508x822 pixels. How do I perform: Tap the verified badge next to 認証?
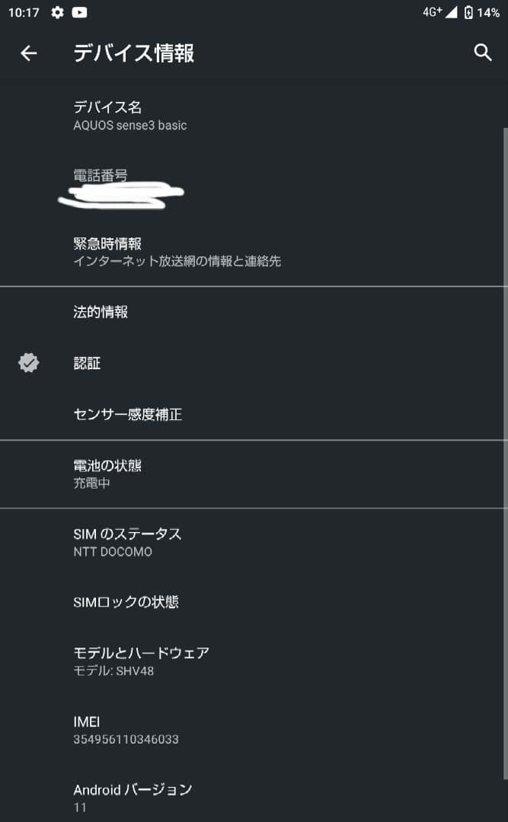29,363
